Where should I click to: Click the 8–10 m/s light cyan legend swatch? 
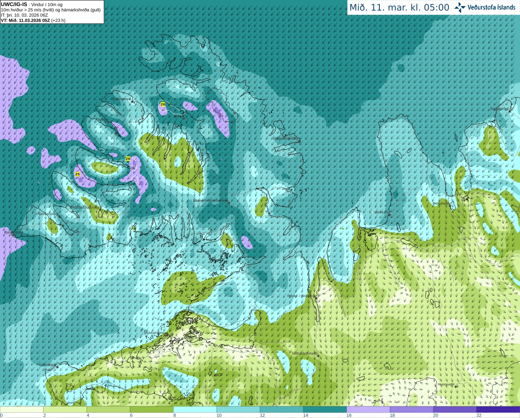click(195, 409)
